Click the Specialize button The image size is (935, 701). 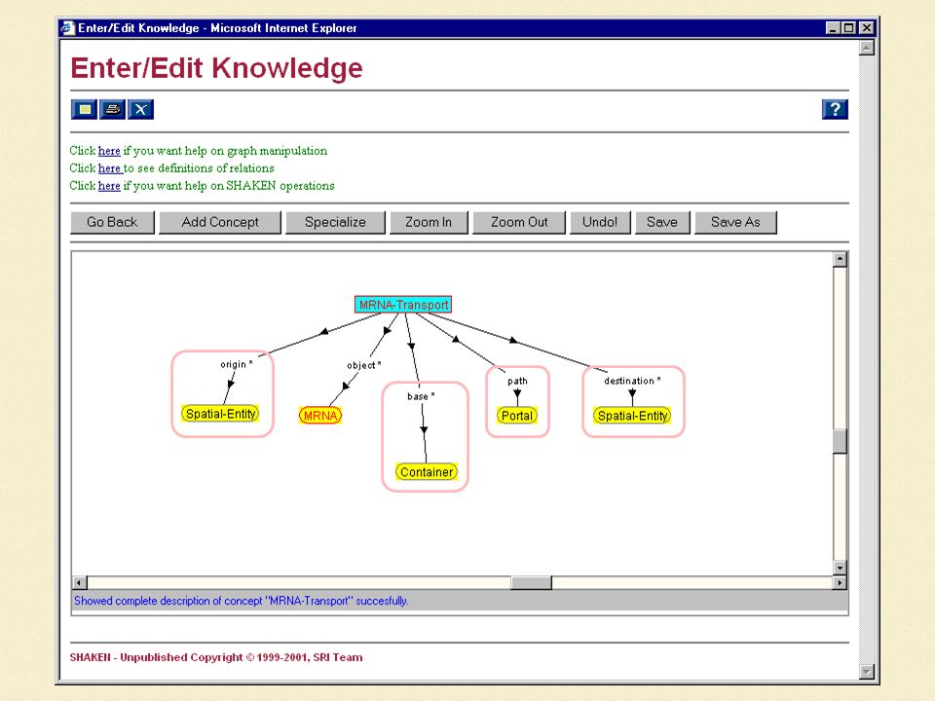coord(335,222)
